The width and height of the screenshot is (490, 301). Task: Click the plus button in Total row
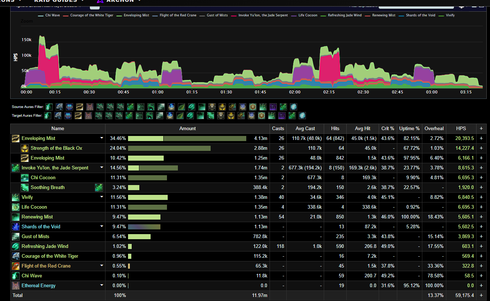481,295
